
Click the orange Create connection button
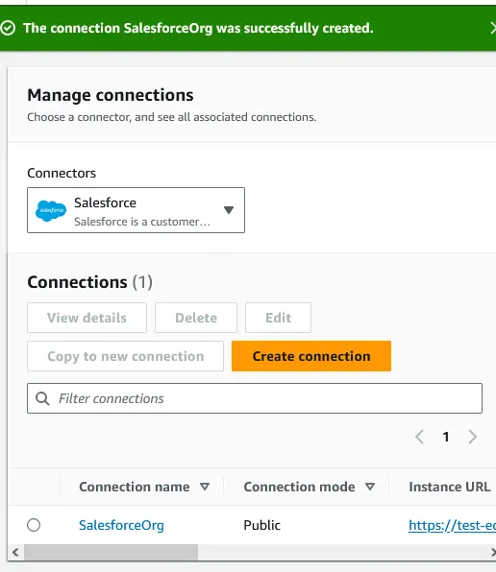[311, 356]
